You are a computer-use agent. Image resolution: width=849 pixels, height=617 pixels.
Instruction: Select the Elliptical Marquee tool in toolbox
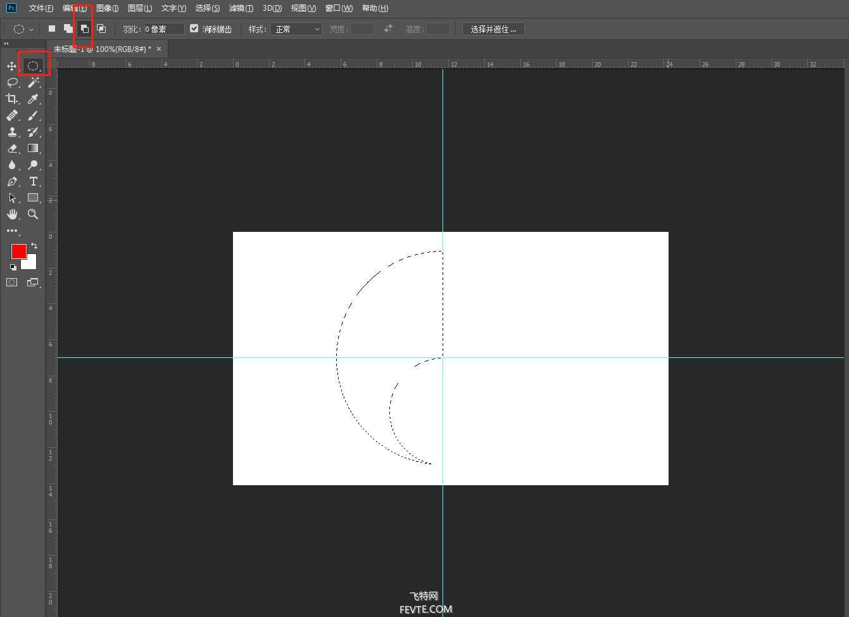pos(33,66)
